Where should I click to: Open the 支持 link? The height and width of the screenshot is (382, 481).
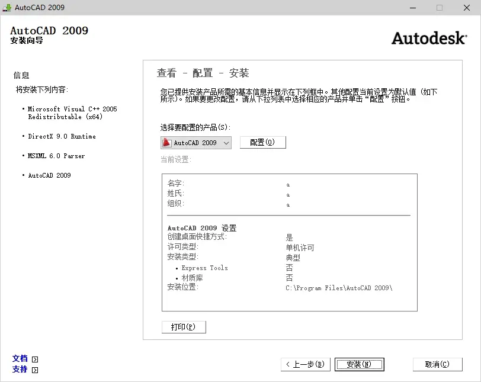pyautogui.click(x=20, y=369)
